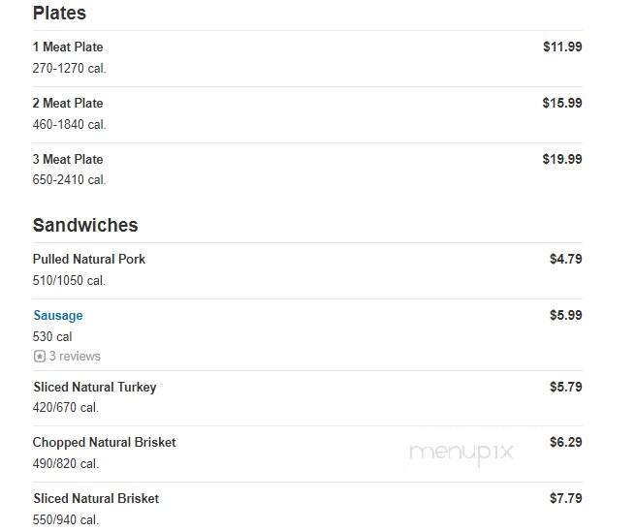Open the 3 reviews link

[75, 357]
